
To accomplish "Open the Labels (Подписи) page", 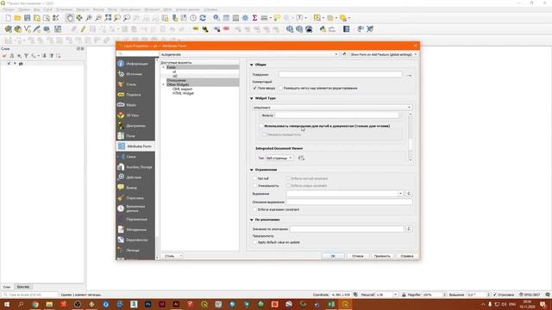I will 135,95.
